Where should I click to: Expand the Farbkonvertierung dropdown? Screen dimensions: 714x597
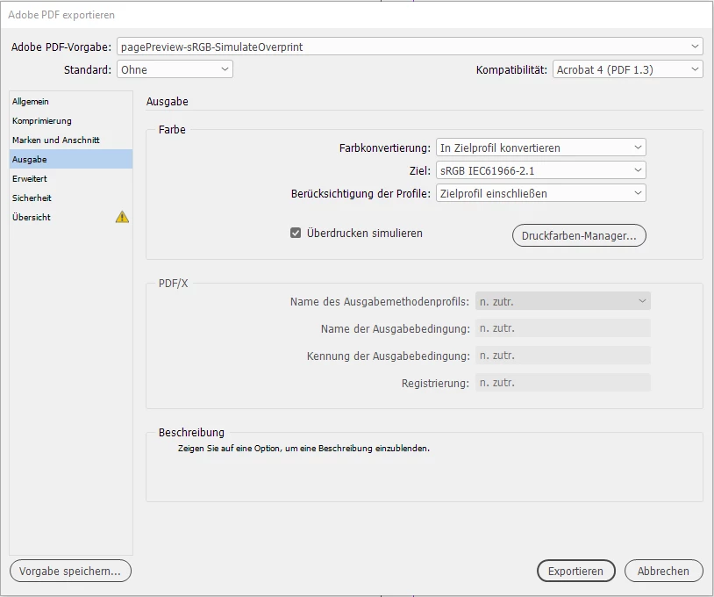tap(541, 147)
